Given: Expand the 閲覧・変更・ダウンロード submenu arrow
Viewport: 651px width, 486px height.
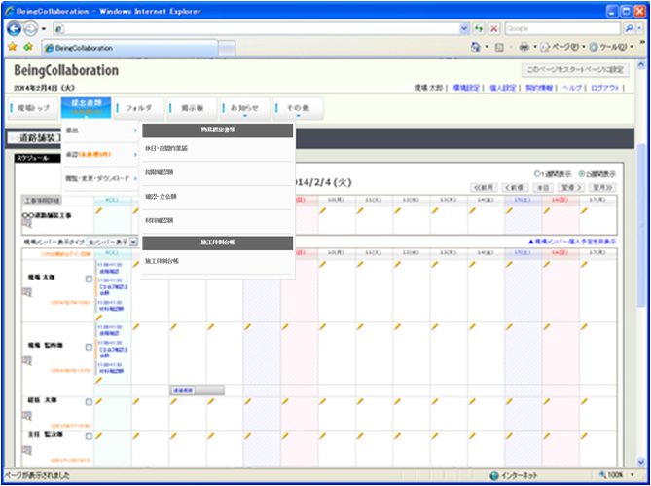Looking at the screenshot, I should tap(135, 178).
